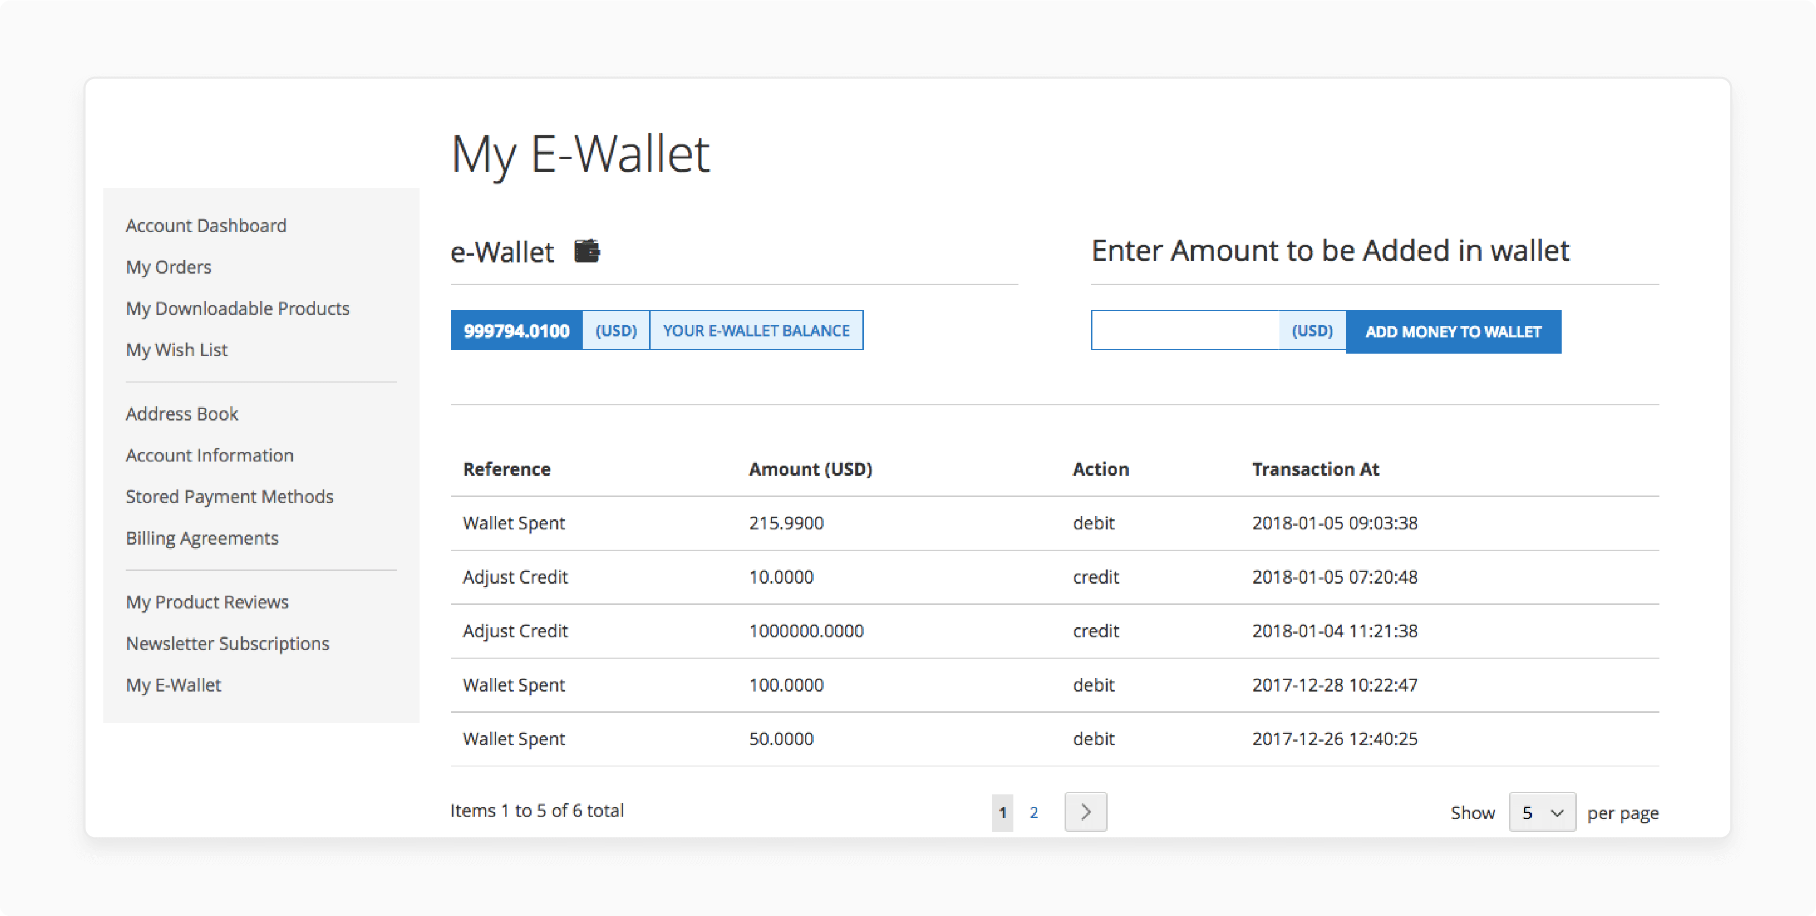Click the My E-Wallet page title
The height and width of the screenshot is (916, 1816).
pos(580,155)
